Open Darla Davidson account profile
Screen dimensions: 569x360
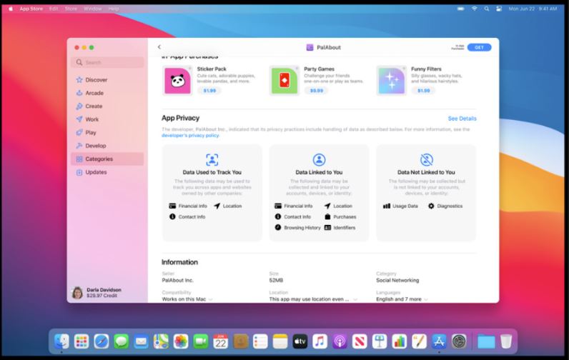(x=97, y=293)
